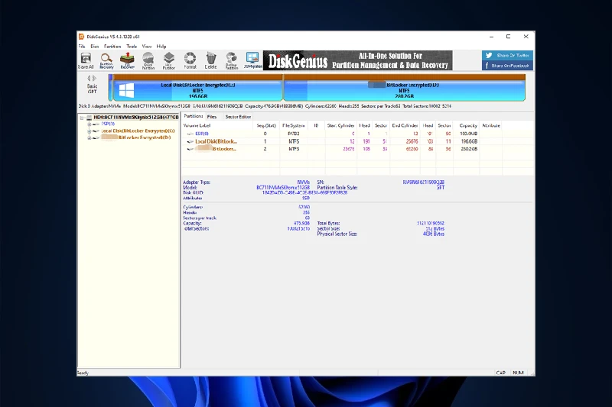Click the Share on Facebook button
The height and width of the screenshot is (407, 612).
tap(507, 66)
